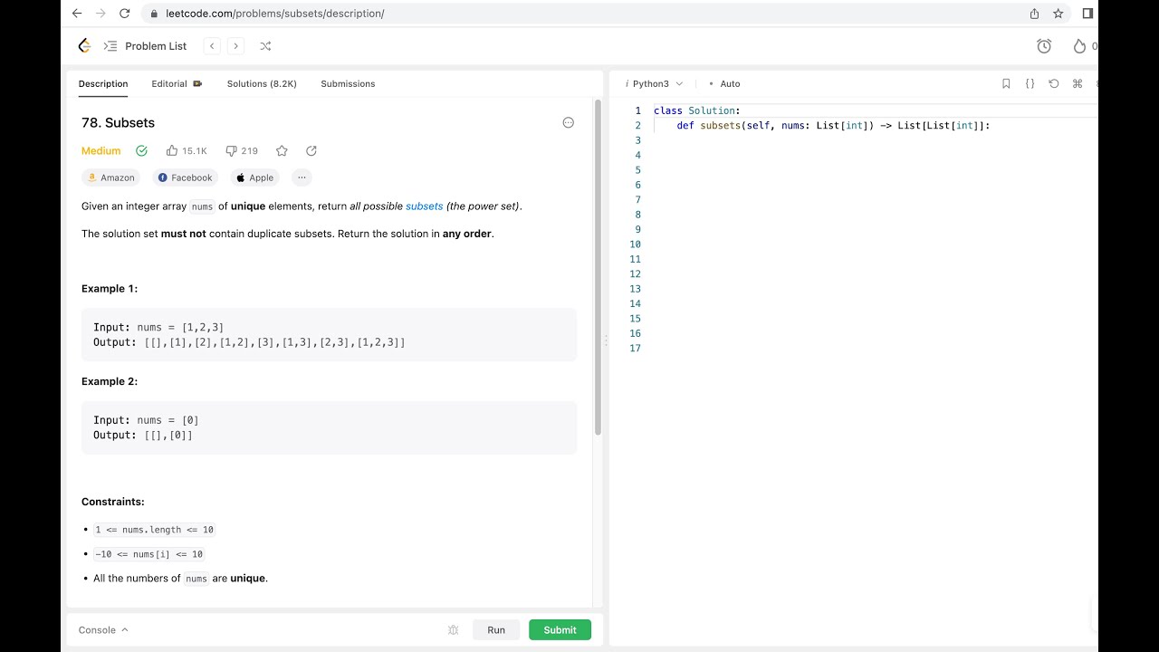Click the "-10 <= nums[i] <= 10" constraint
This screenshot has height=652, width=1159.
pos(148,554)
